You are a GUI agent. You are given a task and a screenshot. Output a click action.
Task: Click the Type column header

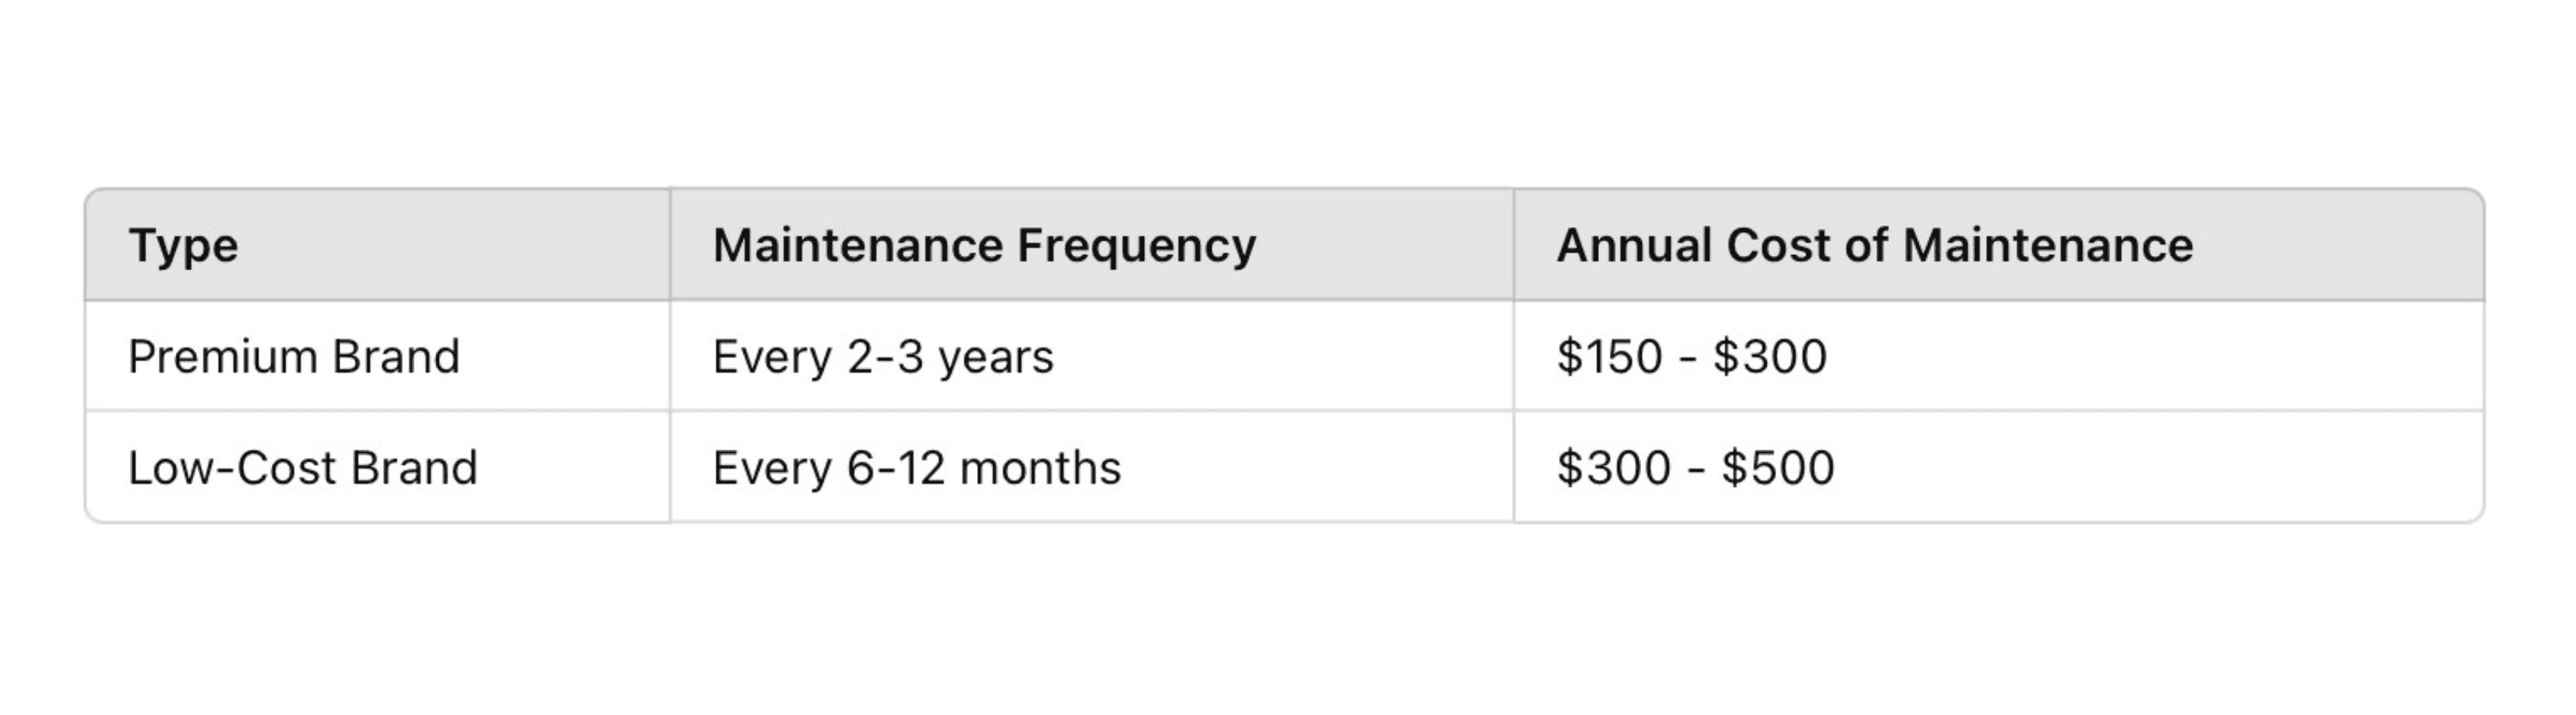[378, 245]
